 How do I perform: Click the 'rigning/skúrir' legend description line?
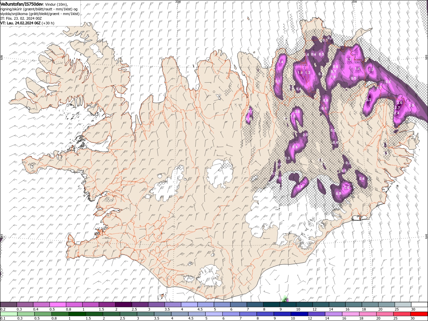[39, 9]
